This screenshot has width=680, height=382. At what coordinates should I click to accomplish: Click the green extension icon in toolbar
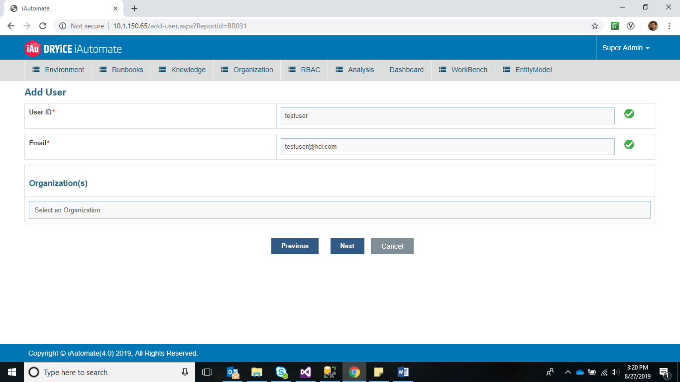pyautogui.click(x=615, y=26)
